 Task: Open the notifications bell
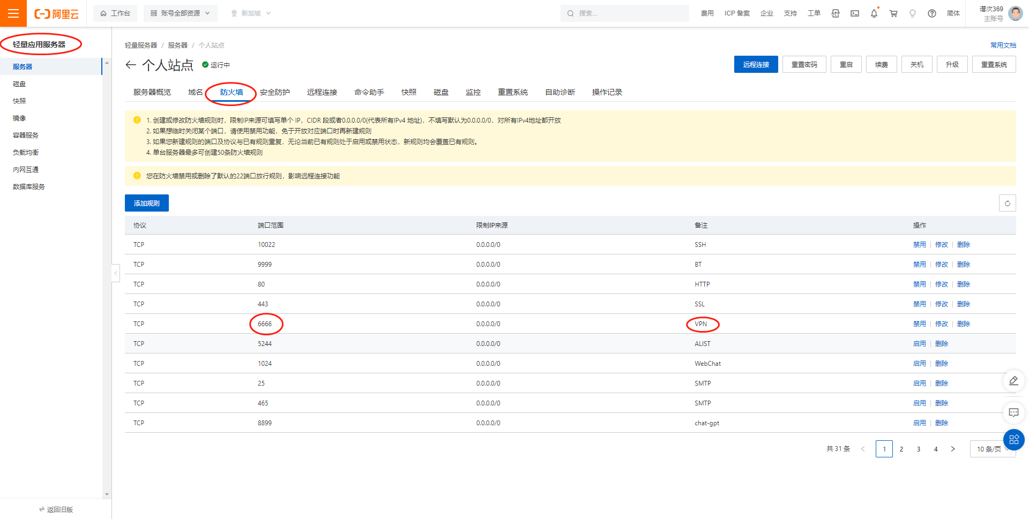point(874,13)
